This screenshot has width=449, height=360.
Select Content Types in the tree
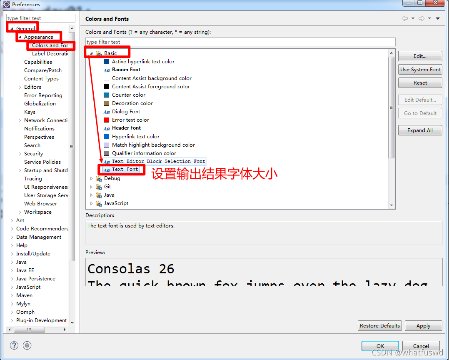point(42,78)
